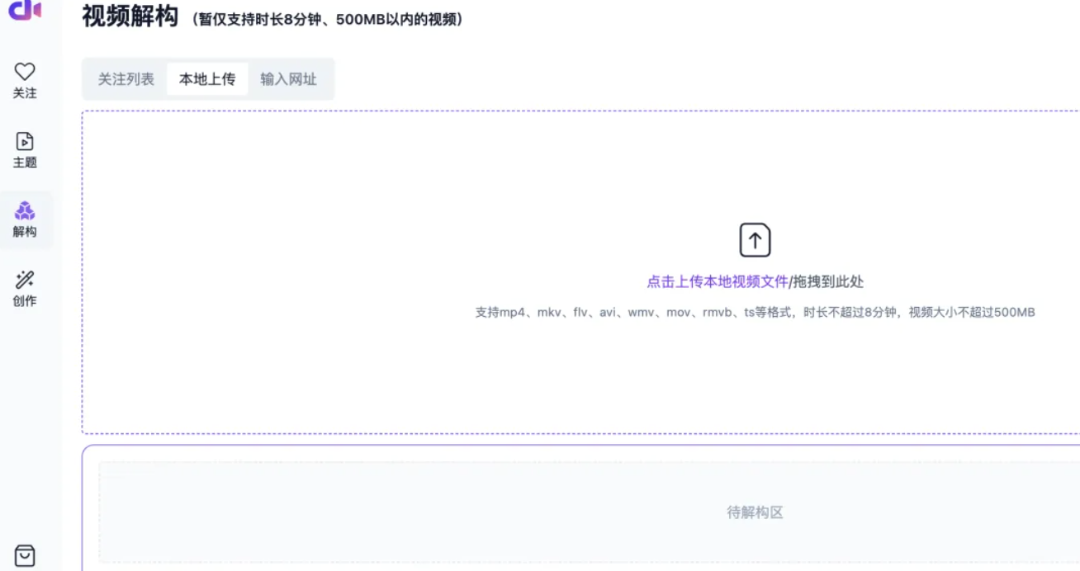Click the 8分钟 500MB limit note

[326, 19]
